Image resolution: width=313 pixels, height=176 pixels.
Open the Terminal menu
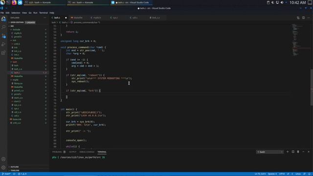[44, 13]
